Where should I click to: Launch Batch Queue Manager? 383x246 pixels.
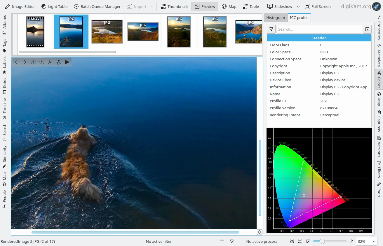[x=97, y=6]
